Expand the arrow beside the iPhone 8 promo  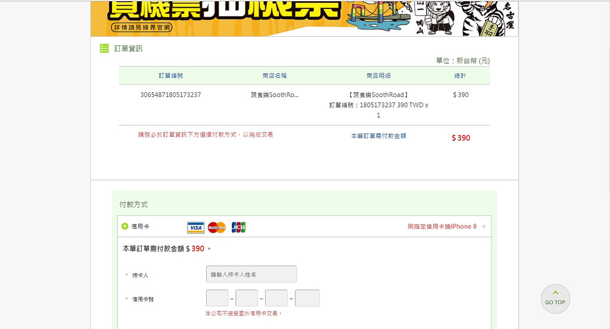click(483, 227)
